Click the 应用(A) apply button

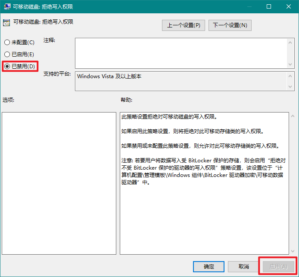coord(279,267)
